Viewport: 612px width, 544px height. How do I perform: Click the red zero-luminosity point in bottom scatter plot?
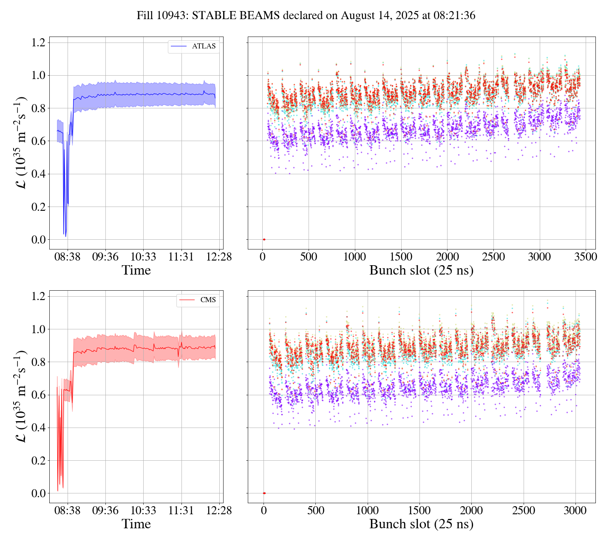point(264,493)
